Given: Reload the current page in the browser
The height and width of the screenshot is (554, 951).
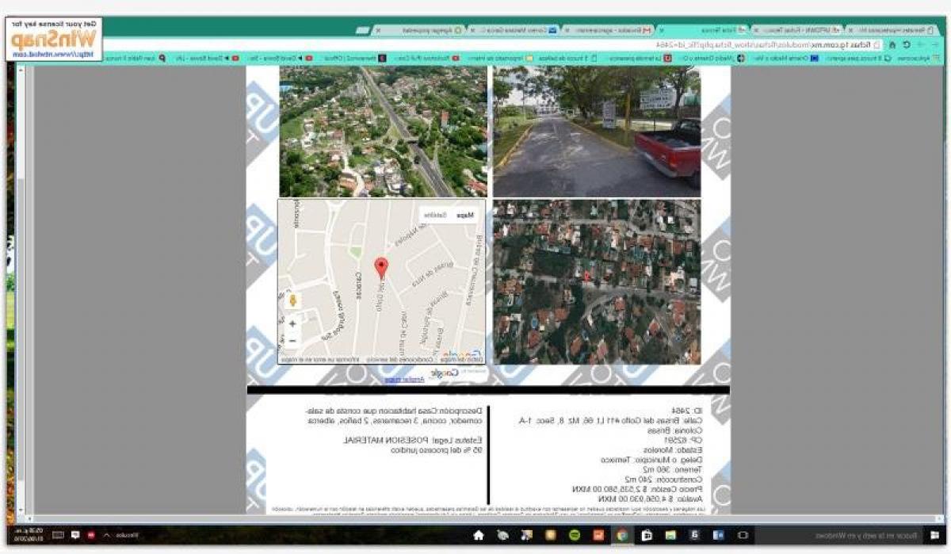Looking at the screenshot, I should (907, 44).
